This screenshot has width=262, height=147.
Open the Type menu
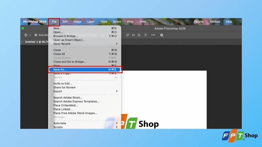coord(104,22)
